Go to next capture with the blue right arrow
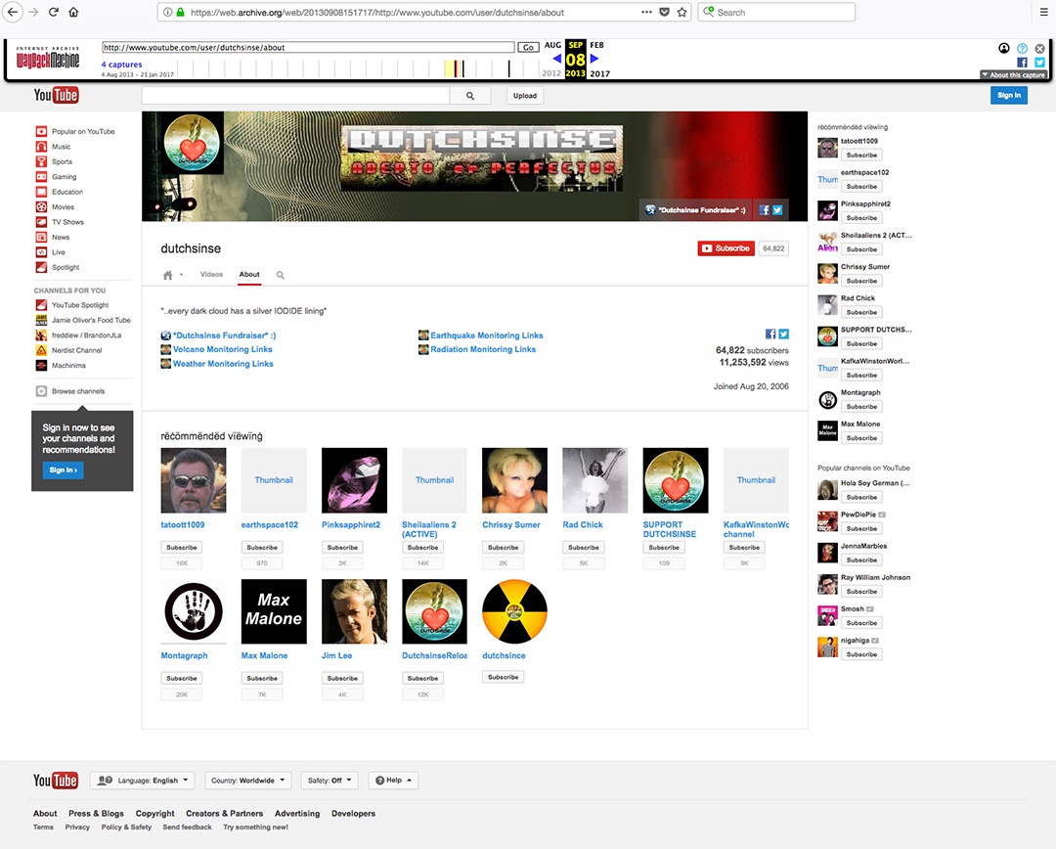The image size is (1056, 849). tap(594, 59)
